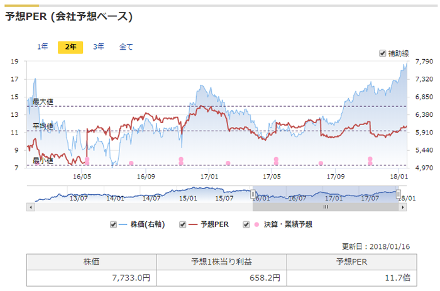Viewport: 440px width, 291px height.
Task: Click the 17/01 x-axis label
Action: pyautogui.click(x=209, y=177)
